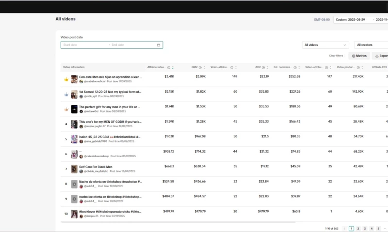Screen dimensions: 388x232
Task: Open creator avatar for @mbk_ap1
Action: [x=81, y=96]
